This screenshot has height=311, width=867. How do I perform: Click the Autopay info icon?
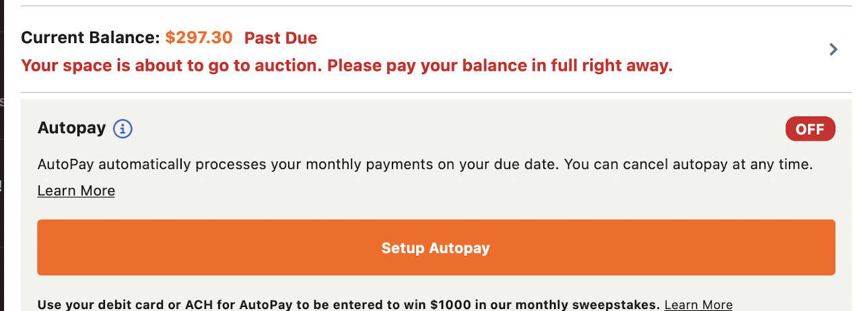tap(123, 129)
